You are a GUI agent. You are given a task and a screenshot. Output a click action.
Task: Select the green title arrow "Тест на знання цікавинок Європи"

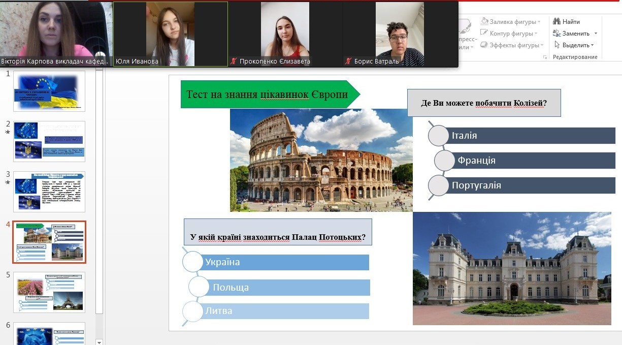(270, 95)
